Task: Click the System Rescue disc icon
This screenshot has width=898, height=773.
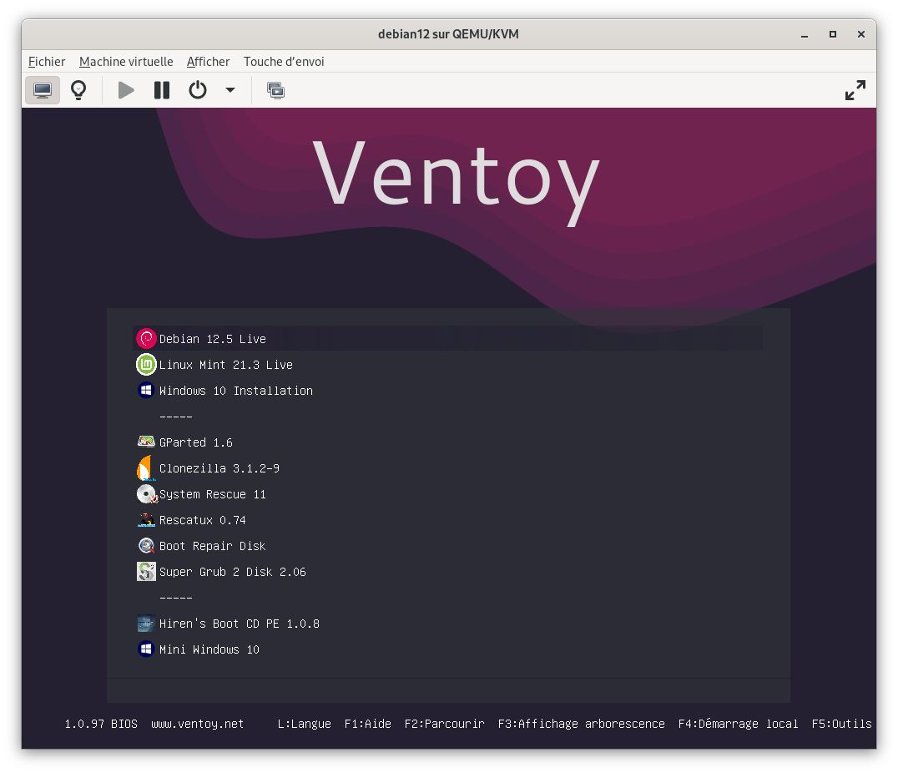Action: [147, 494]
